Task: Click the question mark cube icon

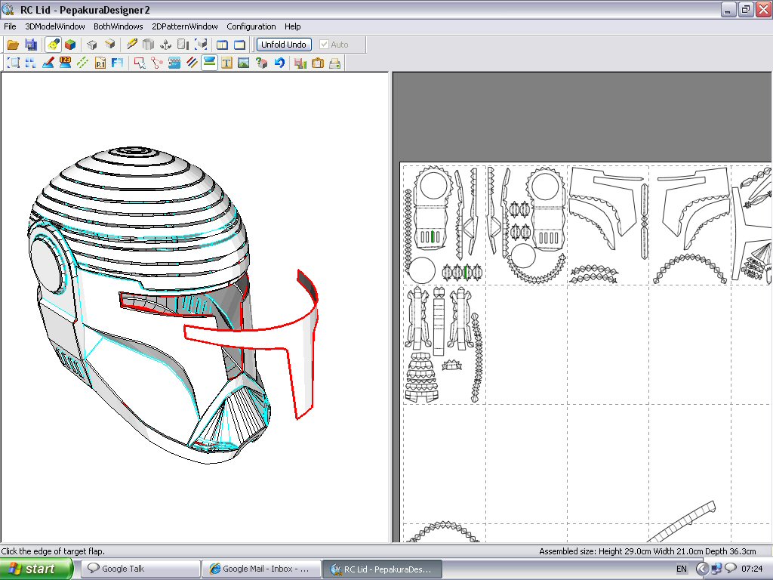Action: pyautogui.click(x=262, y=63)
